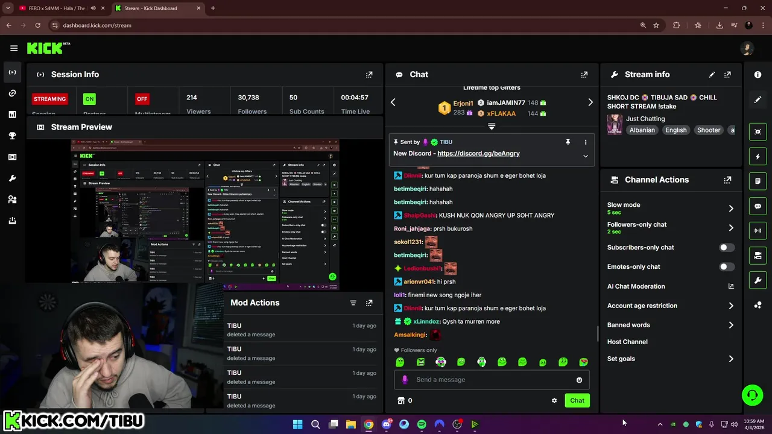The image size is (772, 434).
Task: Select Stream - Kick Dashboard browser tab
Action: [157, 8]
